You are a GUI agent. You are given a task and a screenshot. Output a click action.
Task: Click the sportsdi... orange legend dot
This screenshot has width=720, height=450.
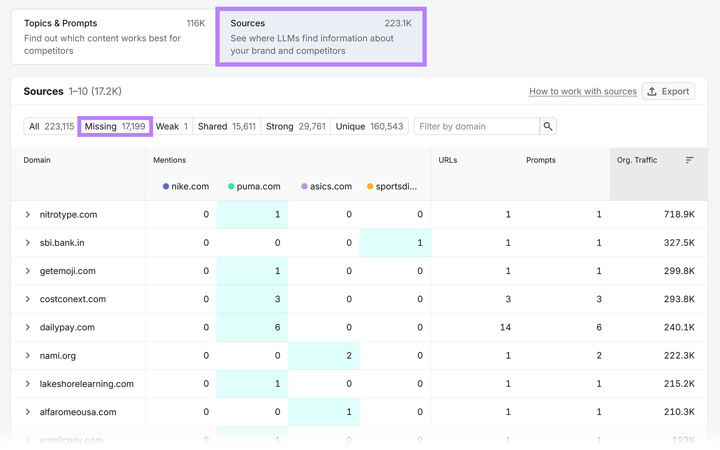pyautogui.click(x=370, y=186)
